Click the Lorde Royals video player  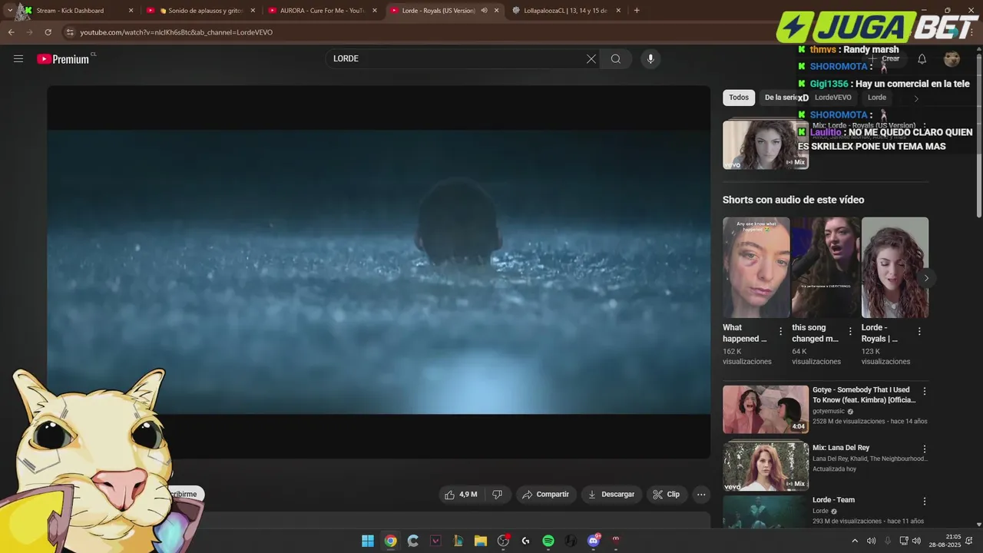pyautogui.click(x=379, y=272)
